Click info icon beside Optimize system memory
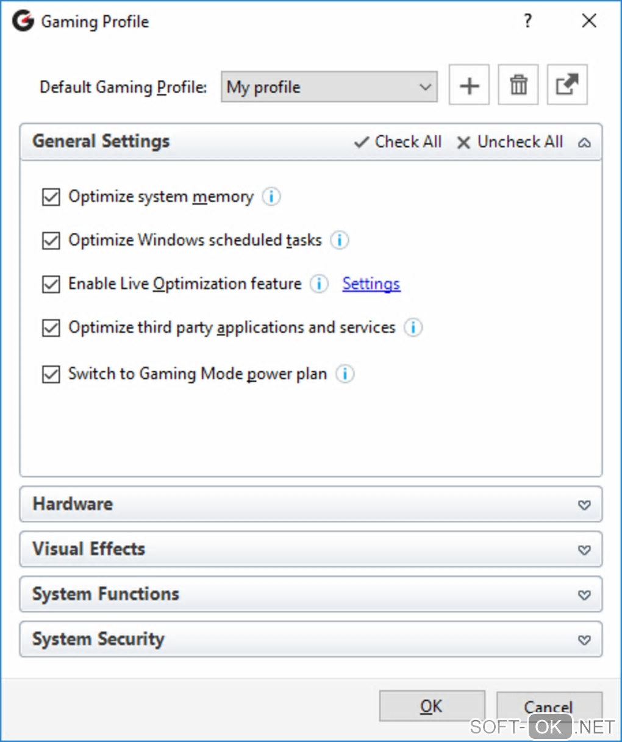622x742 pixels. pos(271,197)
